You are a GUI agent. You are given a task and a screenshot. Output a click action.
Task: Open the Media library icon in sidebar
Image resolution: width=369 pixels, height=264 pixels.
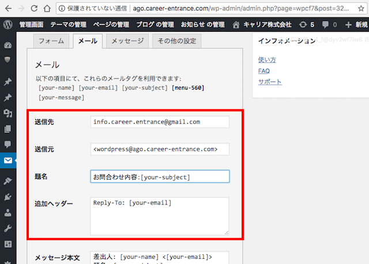[7, 113]
